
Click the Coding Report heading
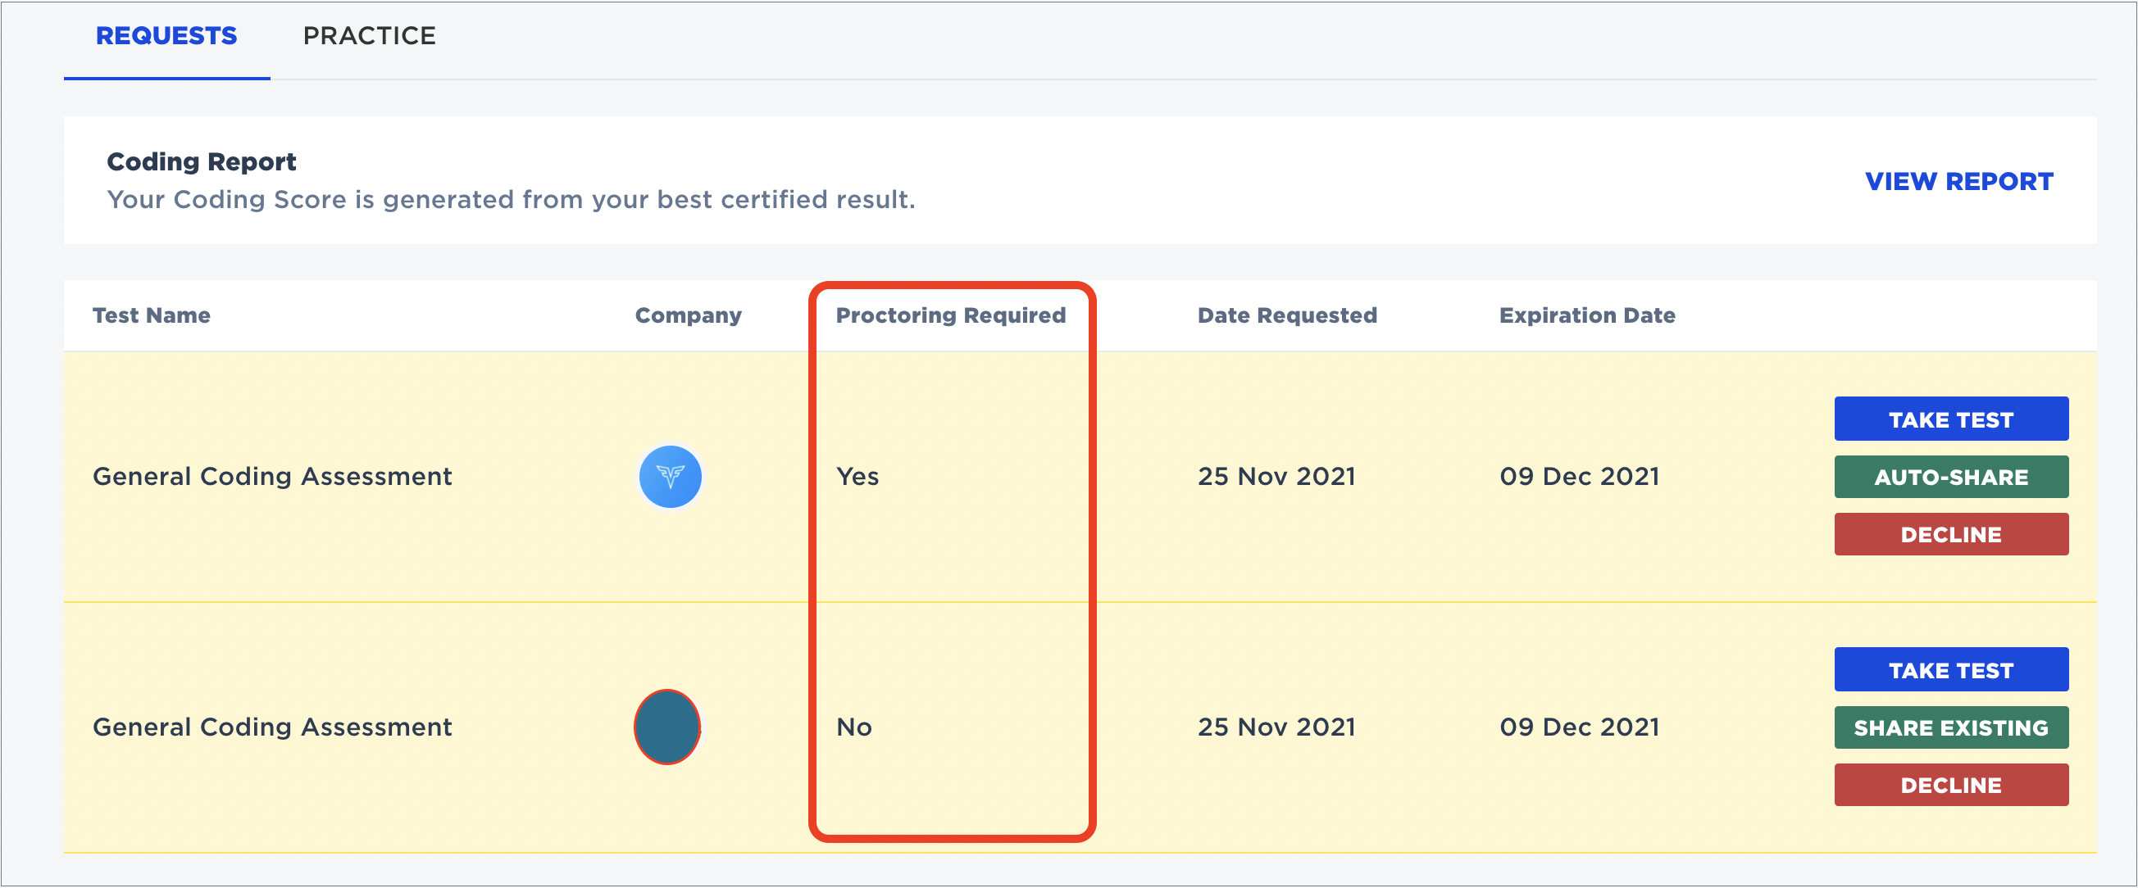pos(202,161)
